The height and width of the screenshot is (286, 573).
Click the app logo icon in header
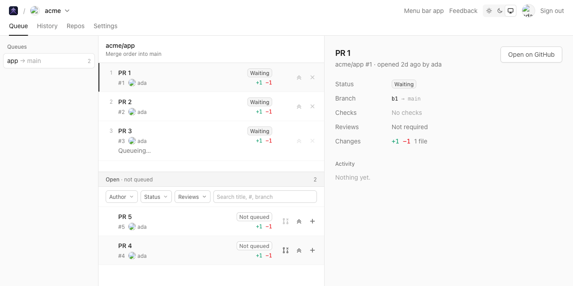[13, 11]
